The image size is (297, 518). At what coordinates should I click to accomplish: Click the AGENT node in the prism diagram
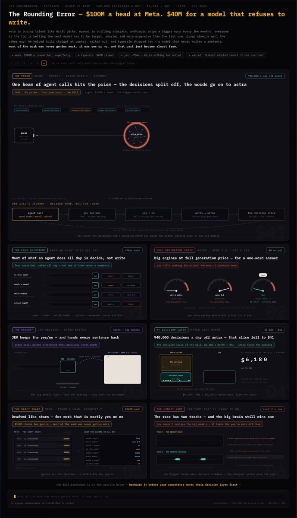pyautogui.click(x=24, y=136)
